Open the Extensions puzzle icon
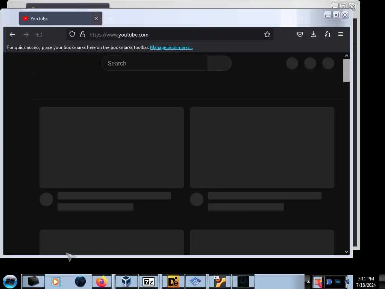This screenshot has width=385, height=289. 327,34
